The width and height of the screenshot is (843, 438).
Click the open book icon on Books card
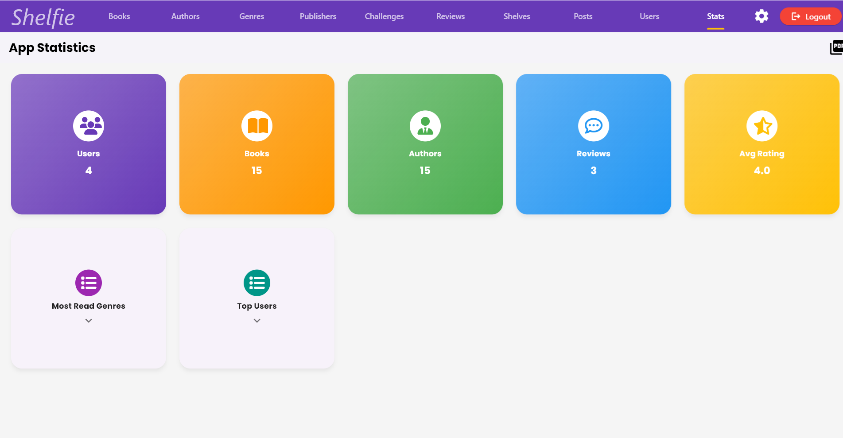tap(257, 126)
